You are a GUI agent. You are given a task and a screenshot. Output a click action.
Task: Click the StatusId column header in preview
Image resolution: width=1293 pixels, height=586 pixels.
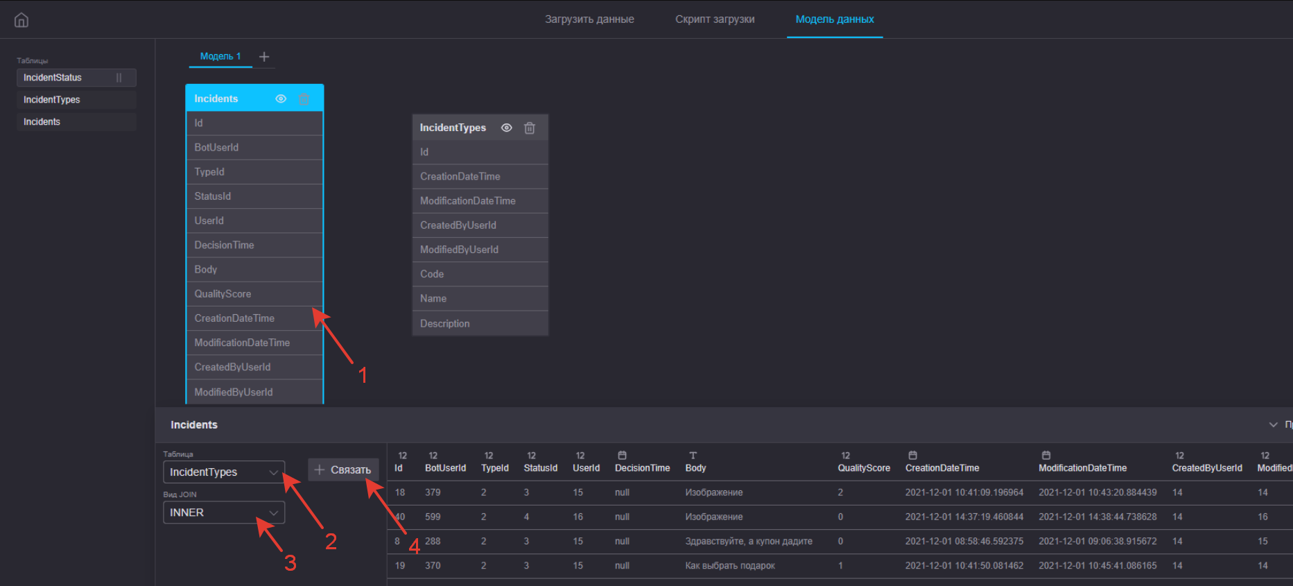coord(541,468)
